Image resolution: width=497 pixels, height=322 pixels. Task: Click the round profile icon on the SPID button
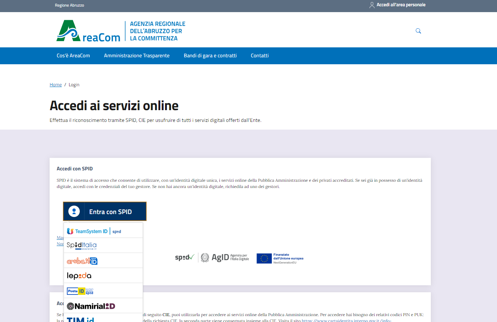click(x=74, y=211)
